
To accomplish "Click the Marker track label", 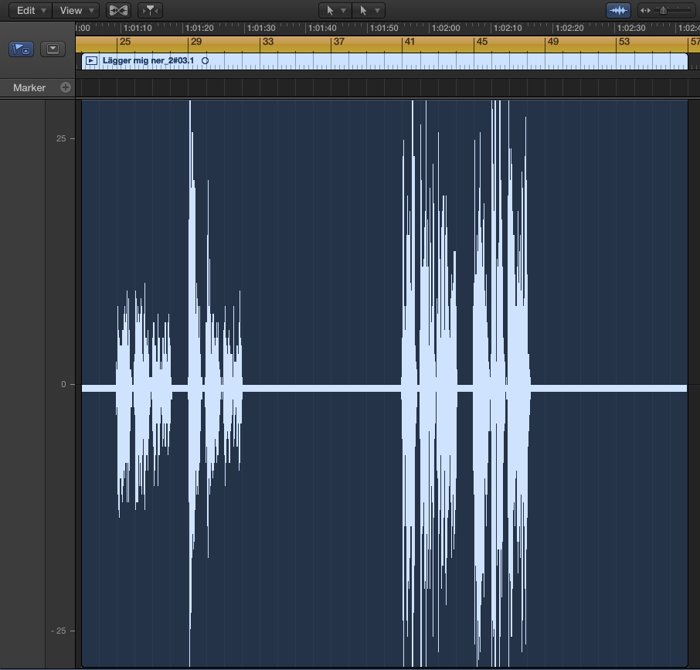I will pos(29,88).
